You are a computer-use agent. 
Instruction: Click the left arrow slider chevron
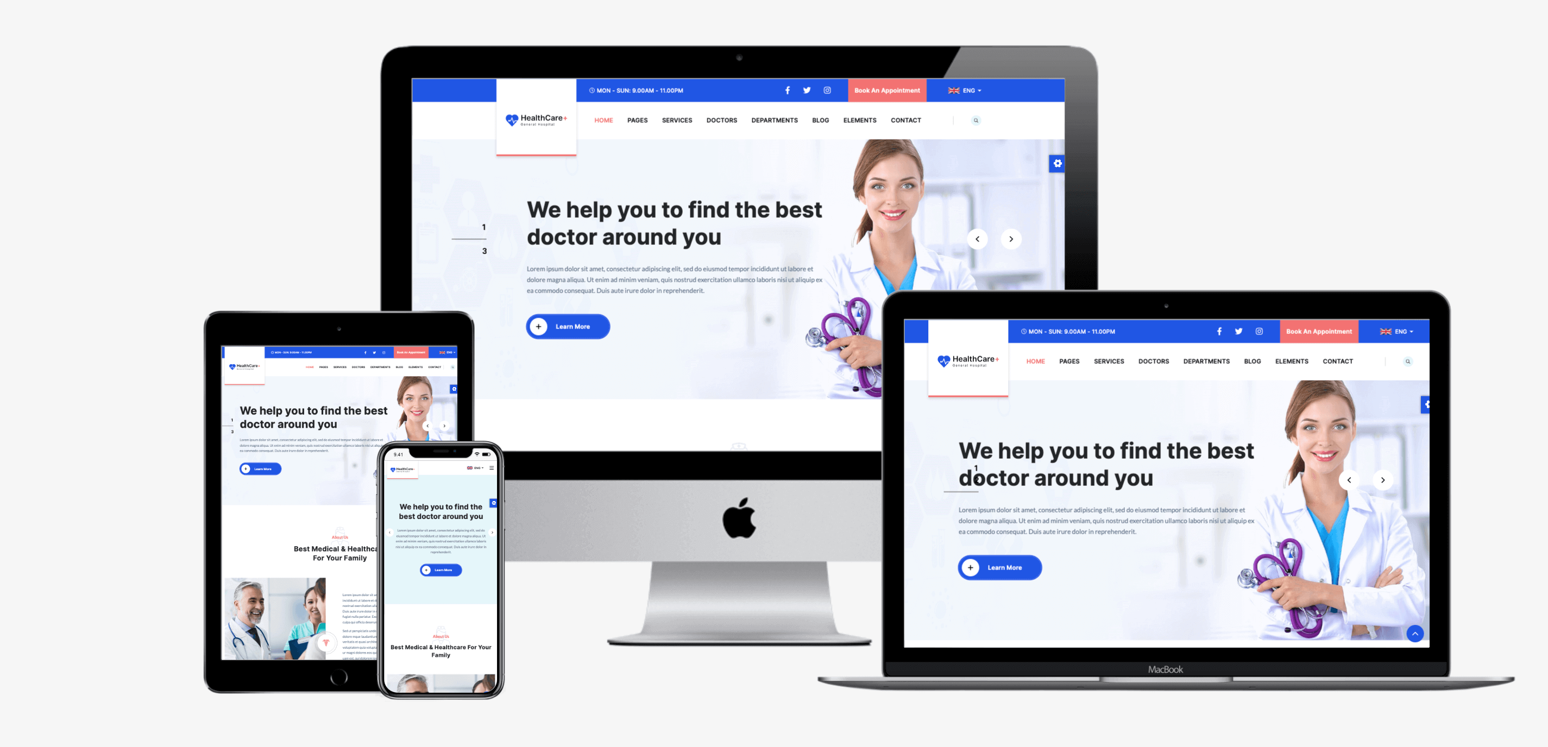(x=977, y=238)
